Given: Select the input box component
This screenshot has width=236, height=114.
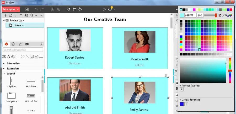Looking at the screenshot, I should 41,56.
